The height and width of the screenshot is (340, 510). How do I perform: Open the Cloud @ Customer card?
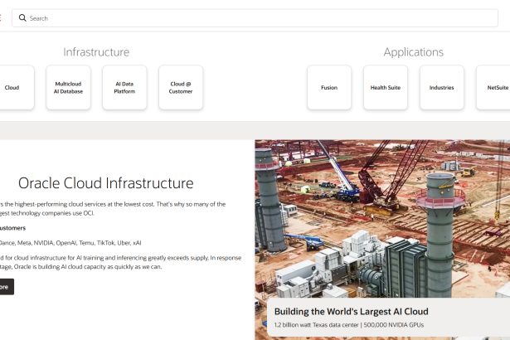tap(181, 87)
